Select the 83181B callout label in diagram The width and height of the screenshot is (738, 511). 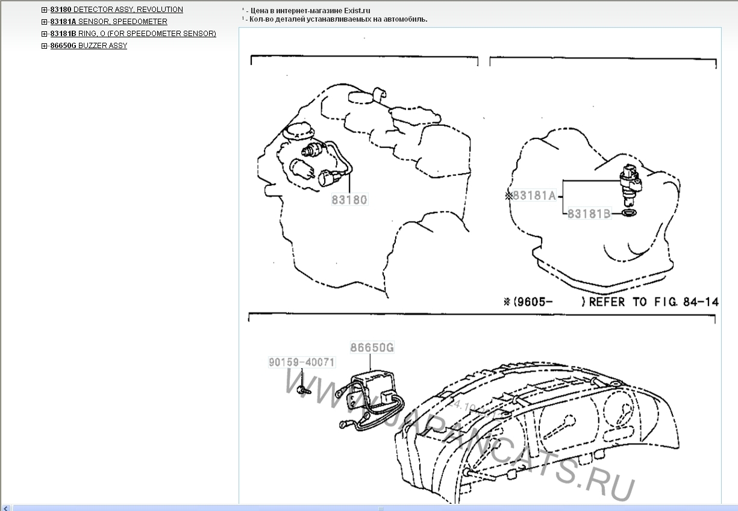click(x=589, y=213)
